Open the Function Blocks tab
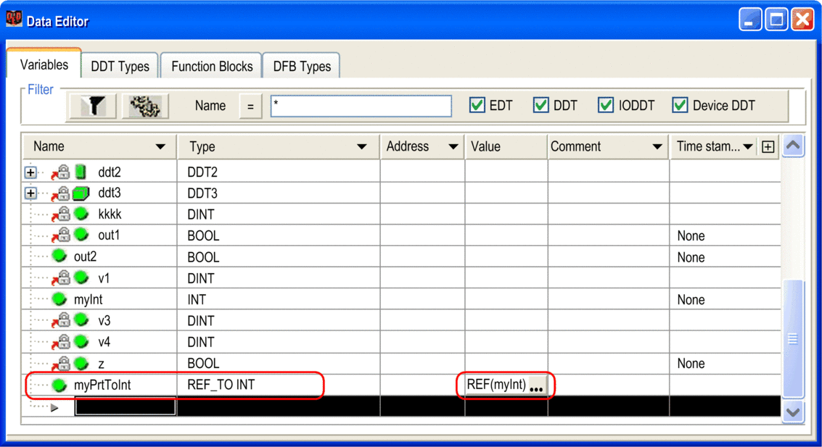 pos(212,67)
